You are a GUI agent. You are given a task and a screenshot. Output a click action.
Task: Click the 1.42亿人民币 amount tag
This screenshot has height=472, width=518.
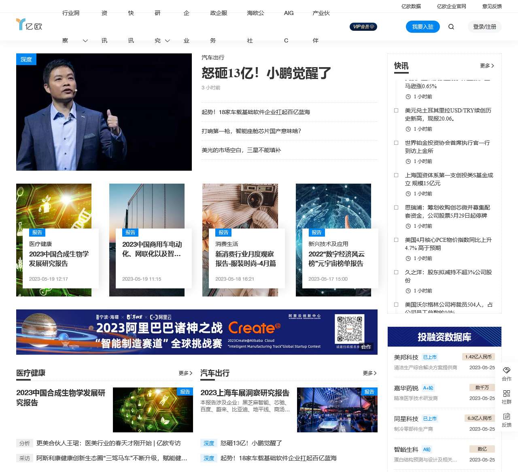click(478, 357)
